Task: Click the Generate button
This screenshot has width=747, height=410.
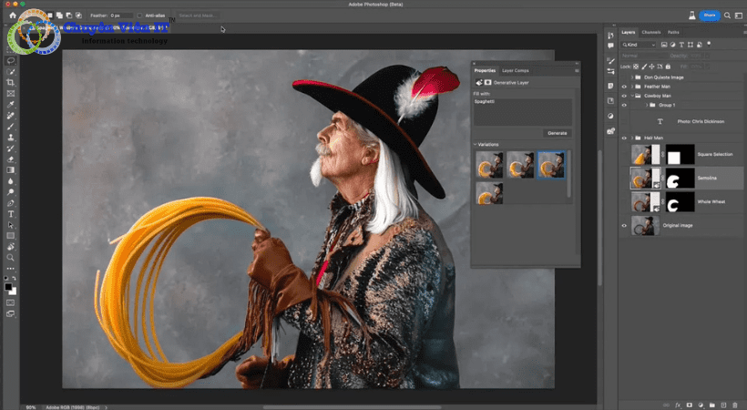Action: click(x=557, y=132)
